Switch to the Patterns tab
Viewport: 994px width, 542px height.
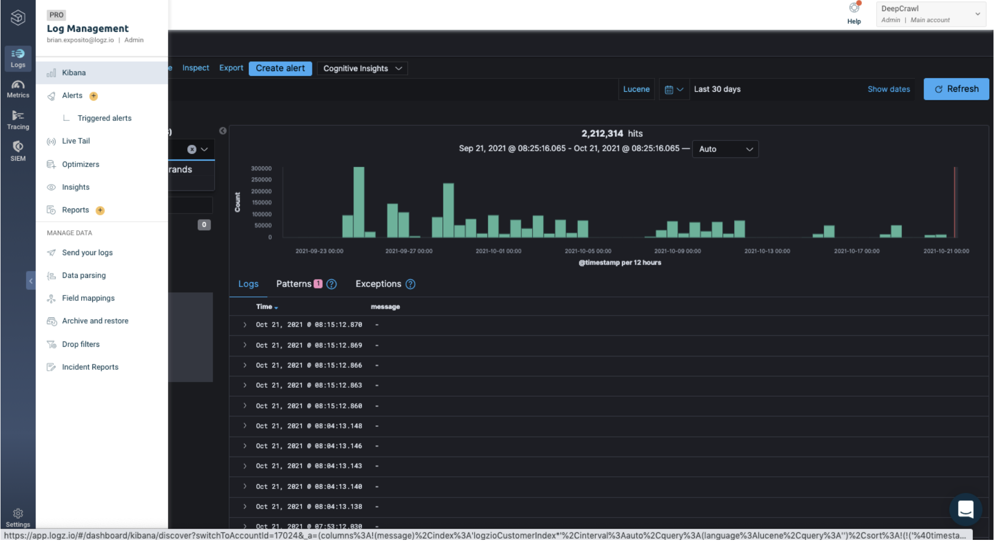point(294,284)
